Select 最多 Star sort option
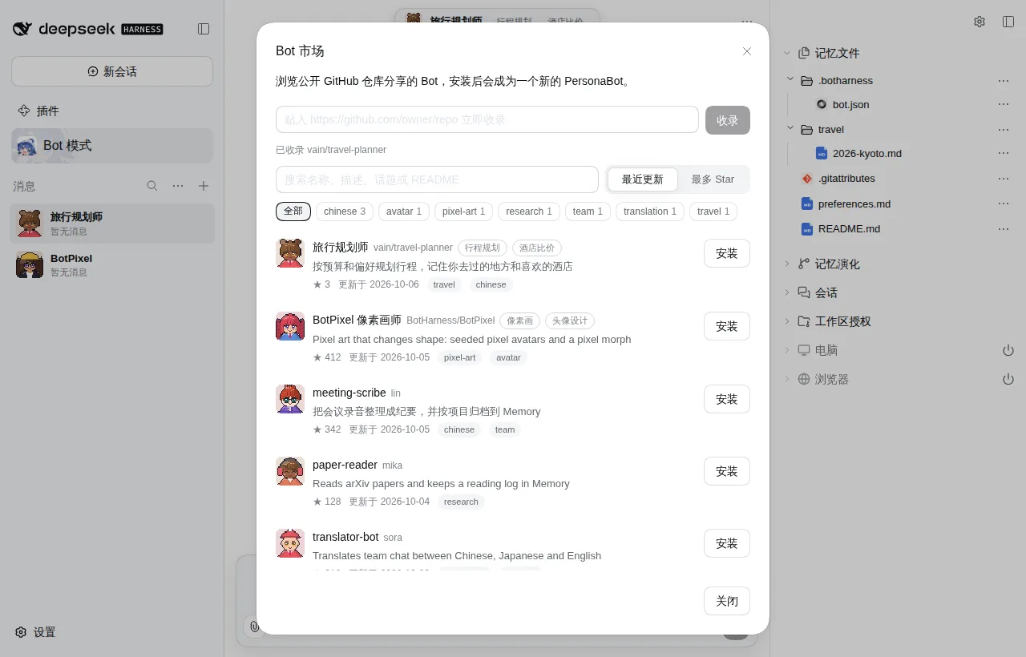 [x=713, y=179]
